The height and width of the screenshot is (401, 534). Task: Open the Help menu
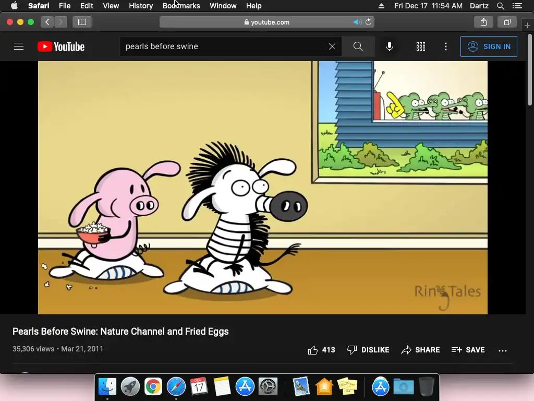click(254, 6)
